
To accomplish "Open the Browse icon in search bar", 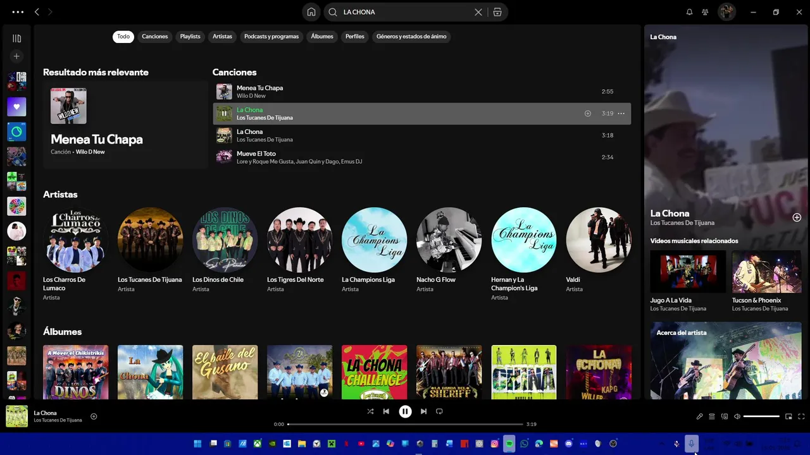I will click(x=497, y=12).
